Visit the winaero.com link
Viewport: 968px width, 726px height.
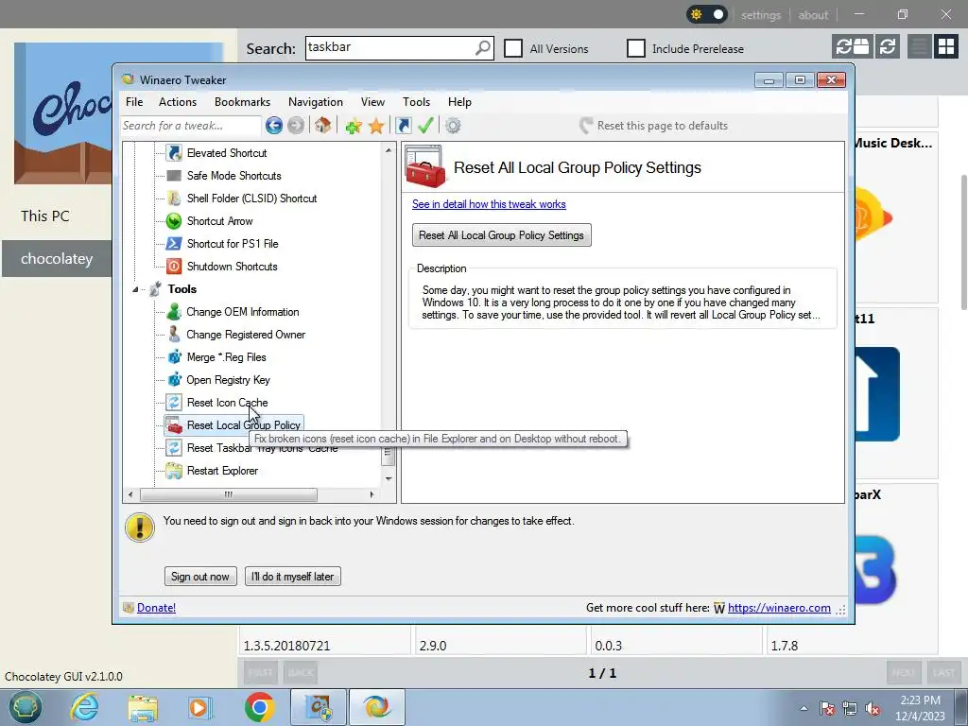pos(779,608)
